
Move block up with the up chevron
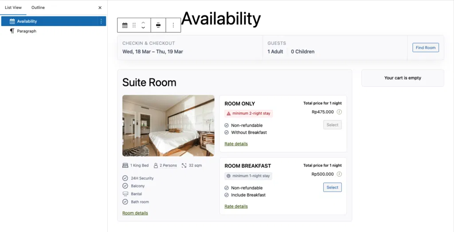143,23
